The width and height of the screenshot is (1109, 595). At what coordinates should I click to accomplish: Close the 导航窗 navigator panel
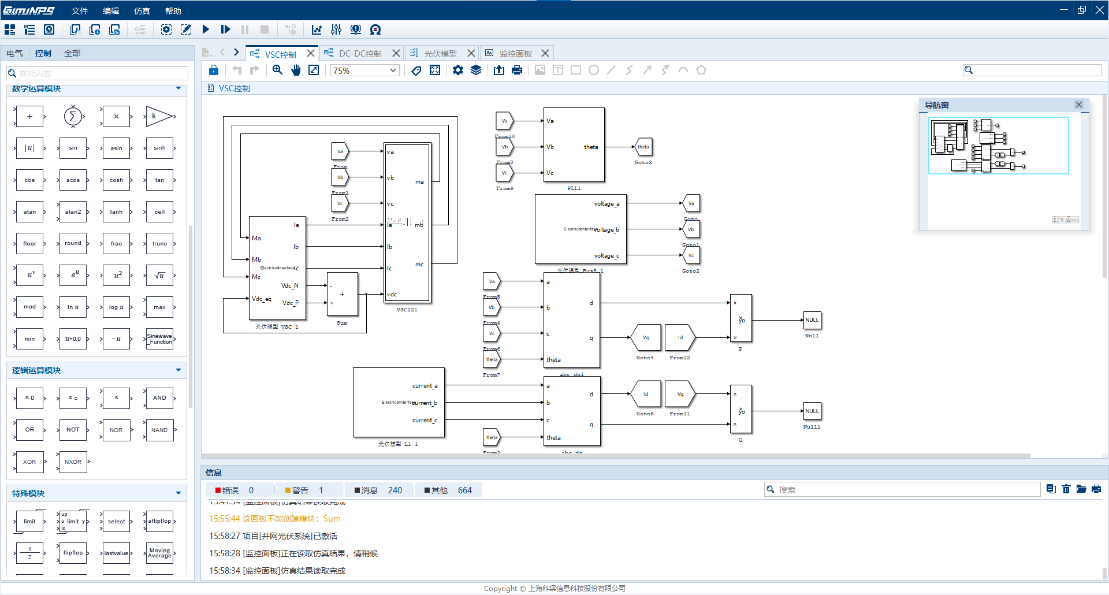(x=1079, y=105)
